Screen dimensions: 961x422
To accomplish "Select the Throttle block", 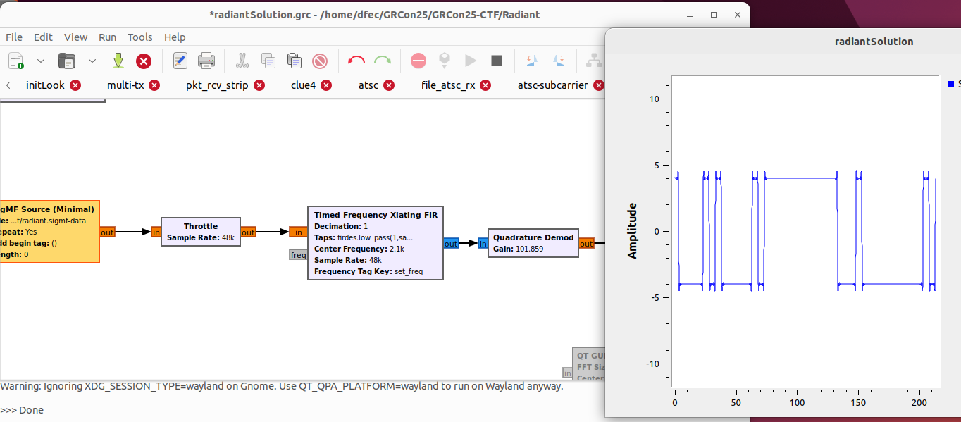I will pyautogui.click(x=200, y=232).
